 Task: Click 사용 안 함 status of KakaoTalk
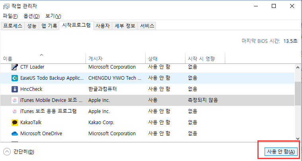point(159,123)
